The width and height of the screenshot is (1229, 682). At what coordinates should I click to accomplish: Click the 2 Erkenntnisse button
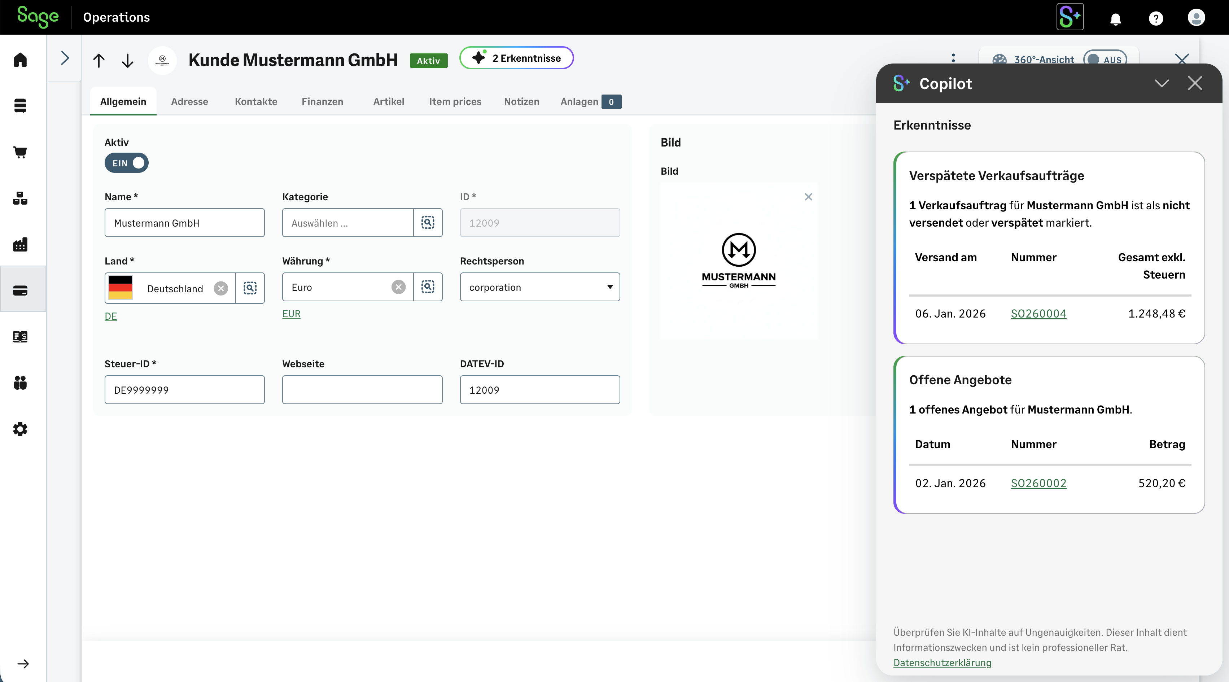click(516, 58)
